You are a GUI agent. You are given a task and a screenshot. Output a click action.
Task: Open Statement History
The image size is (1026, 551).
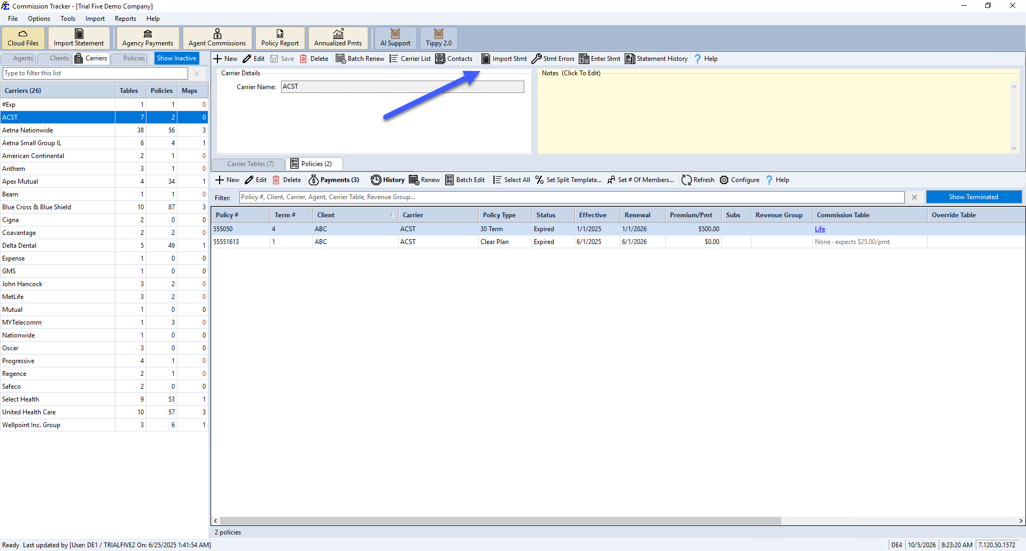click(x=656, y=59)
